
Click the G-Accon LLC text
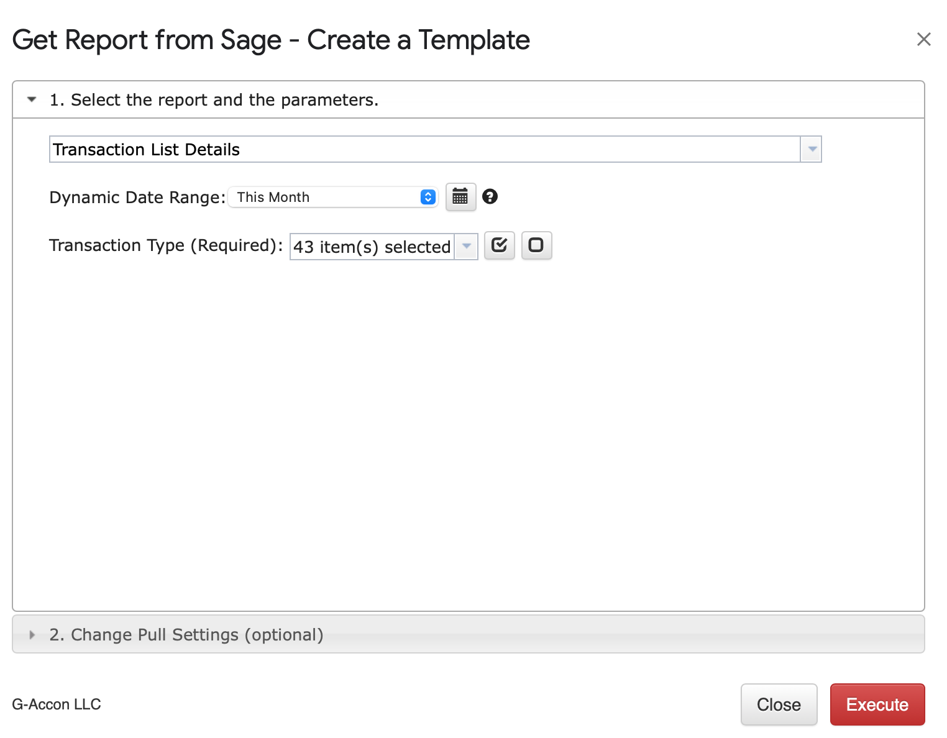(x=57, y=704)
